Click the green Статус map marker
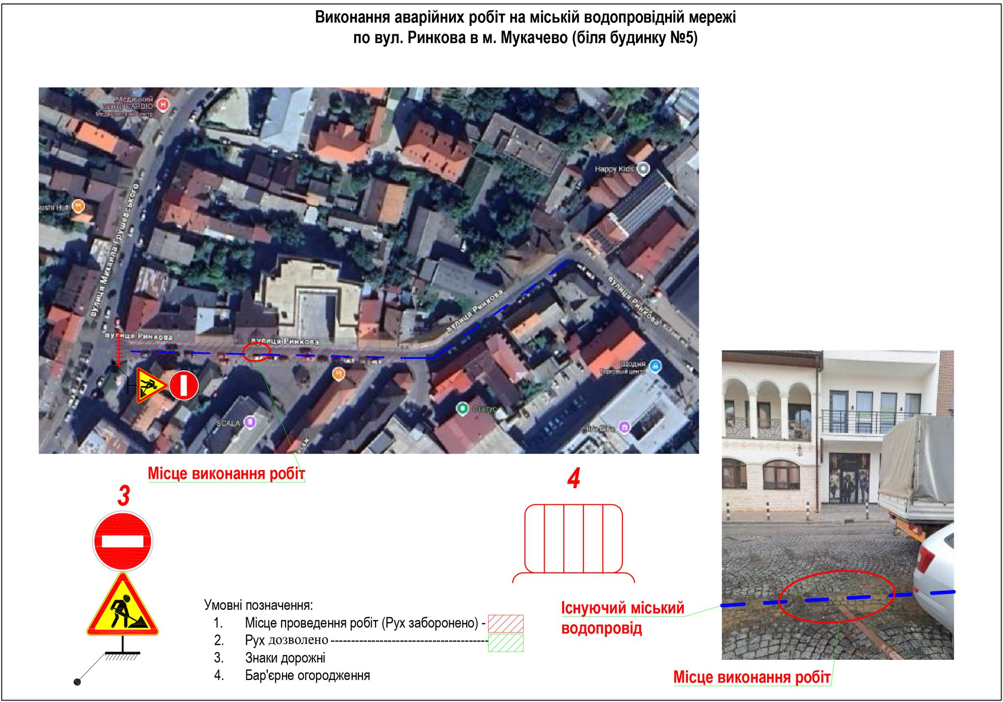The image size is (1003, 702). coord(462,408)
